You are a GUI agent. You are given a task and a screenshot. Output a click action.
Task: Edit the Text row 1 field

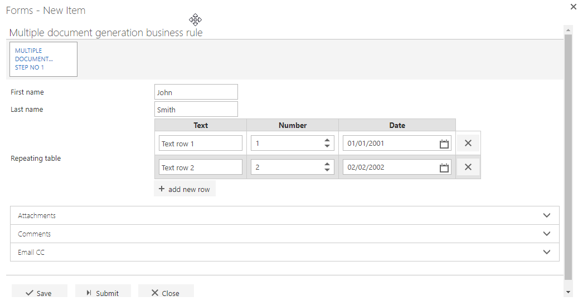click(201, 143)
